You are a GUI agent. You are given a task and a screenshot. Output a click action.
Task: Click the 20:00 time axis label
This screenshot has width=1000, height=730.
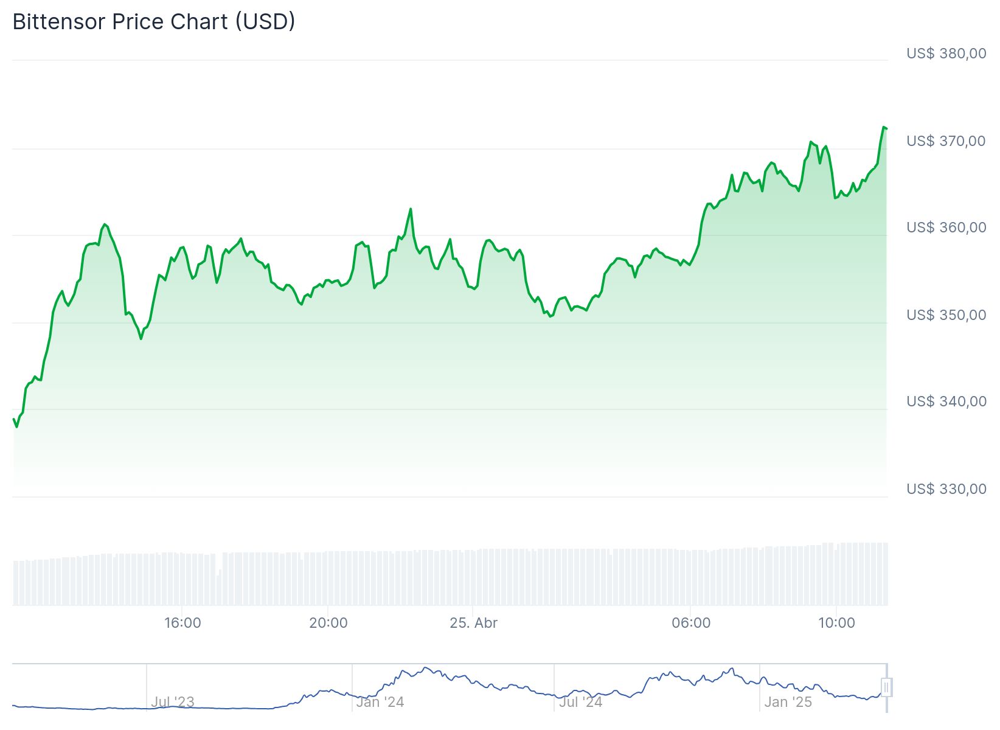click(x=328, y=623)
